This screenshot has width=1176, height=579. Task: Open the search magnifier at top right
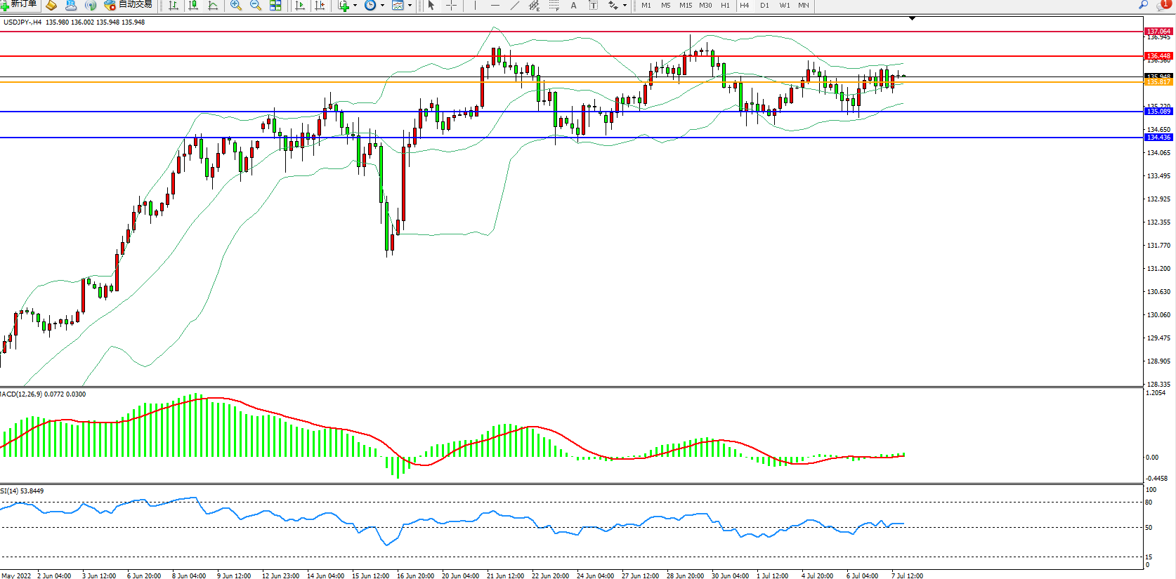1143,5
